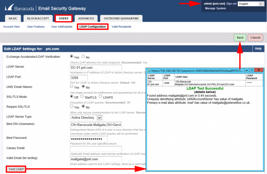
Task: Click the browser icon in the popup titlebar
Action: (x=149, y=70)
